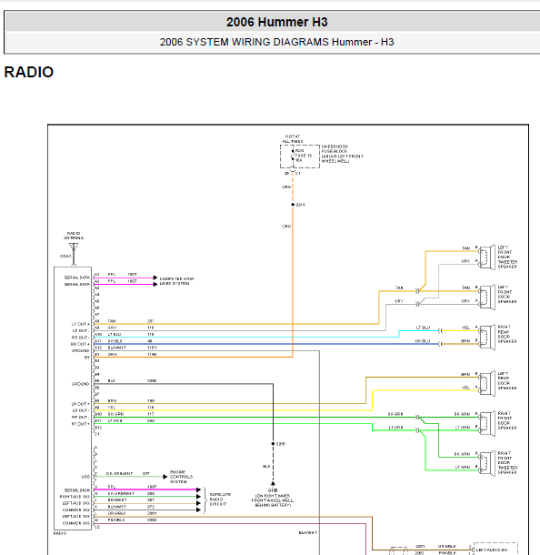This screenshot has height=555, width=540.
Task: Select the right front door tweeter speaker symbol
Action: click(487, 463)
